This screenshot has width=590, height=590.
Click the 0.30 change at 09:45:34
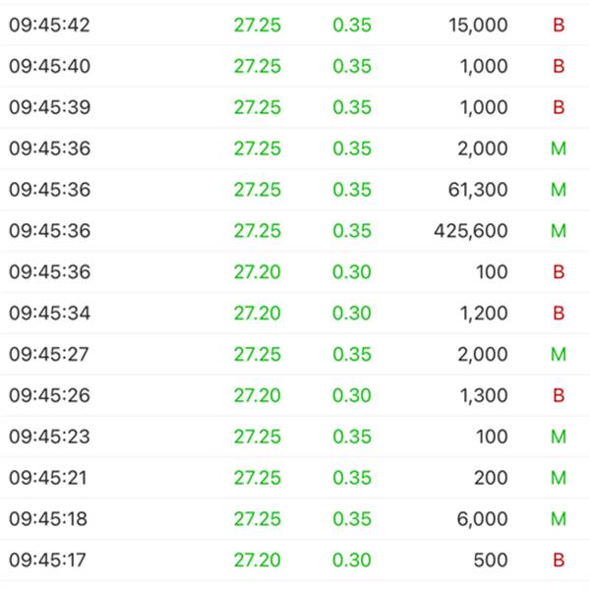tap(352, 314)
